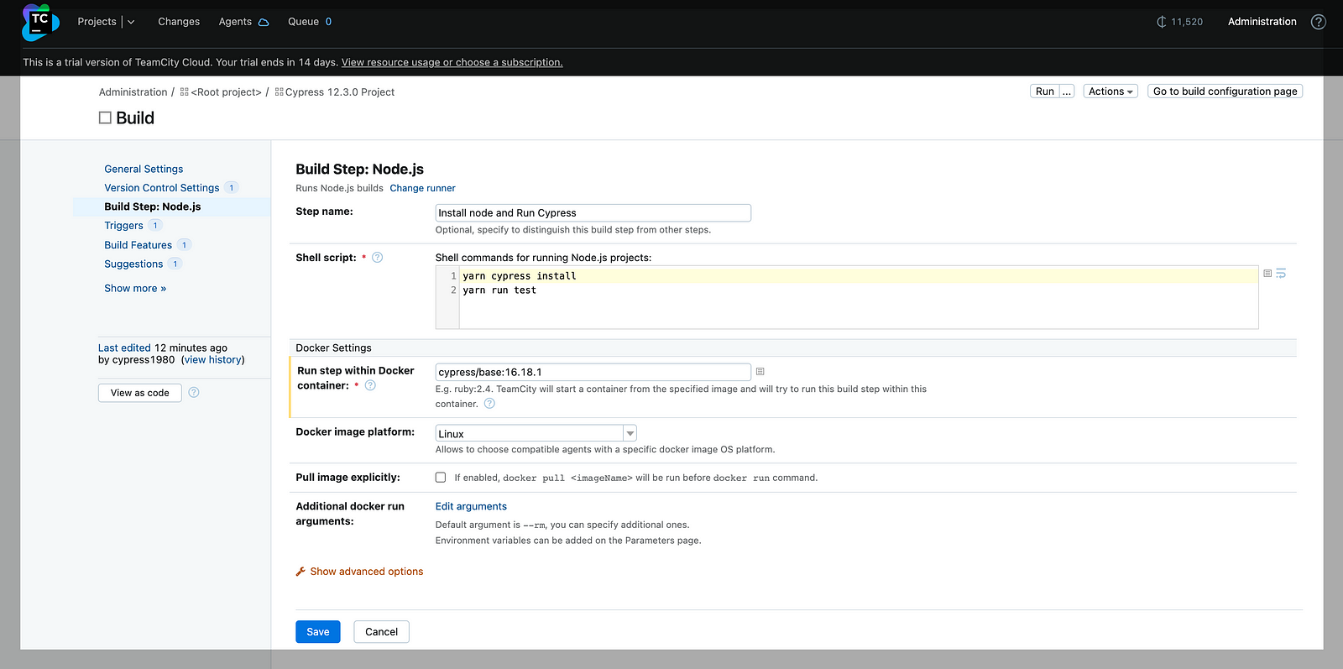Image resolution: width=1343 pixels, height=669 pixels.
Task: Click the View as code button
Action: (x=140, y=393)
